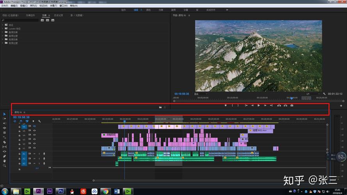Click the Extract button in program monitor
This screenshot has height=195, width=347.
(x=285, y=105)
